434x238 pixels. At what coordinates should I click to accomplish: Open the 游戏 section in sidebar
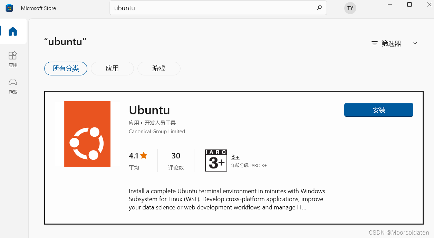tap(13, 87)
